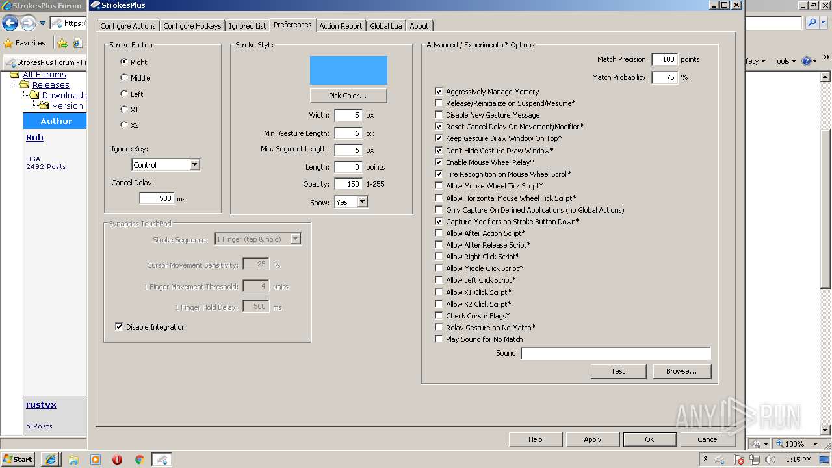Select the StrokesPlus taskbar button
This screenshot has height=468, width=832.
tap(162, 460)
